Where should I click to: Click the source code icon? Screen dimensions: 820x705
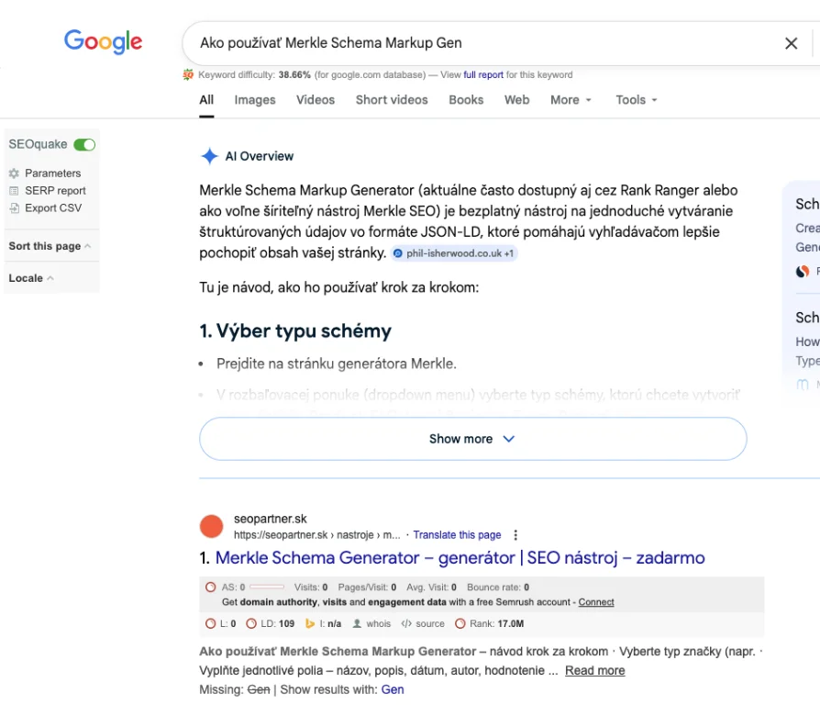pos(406,624)
